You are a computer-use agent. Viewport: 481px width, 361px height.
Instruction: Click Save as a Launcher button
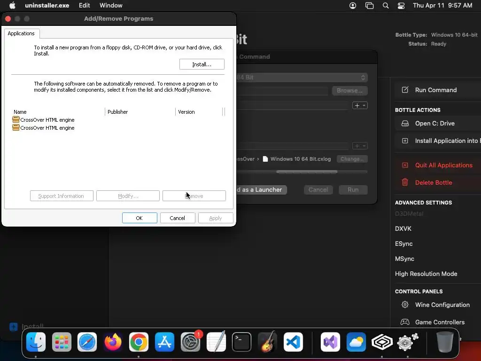point(261,190)
